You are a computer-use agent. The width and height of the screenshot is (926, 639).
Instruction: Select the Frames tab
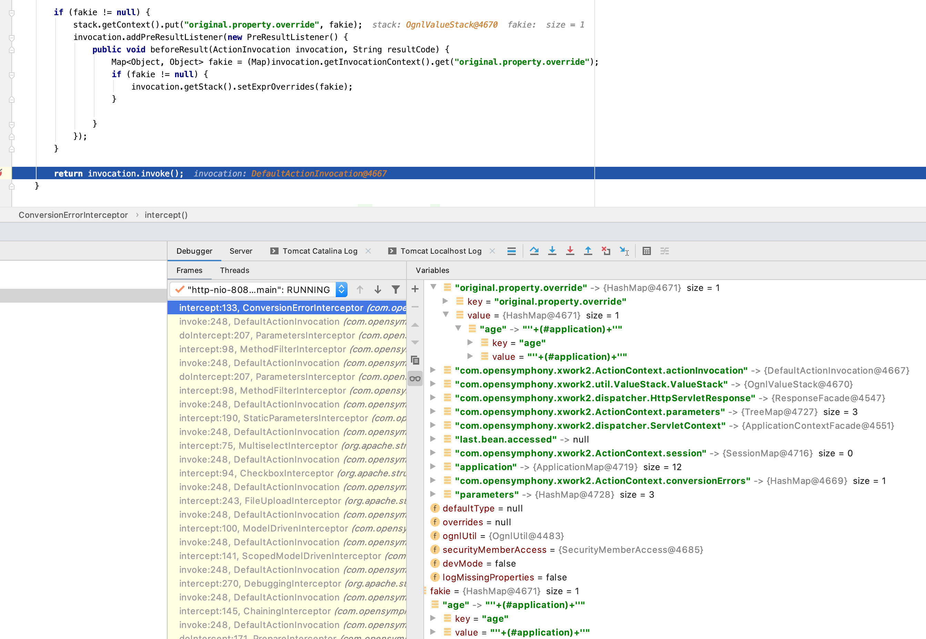(x=190, y=270)
